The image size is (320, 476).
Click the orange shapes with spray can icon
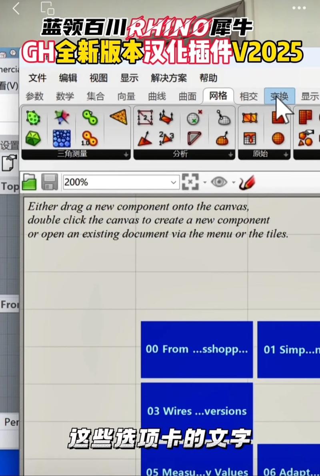point(305,138)
